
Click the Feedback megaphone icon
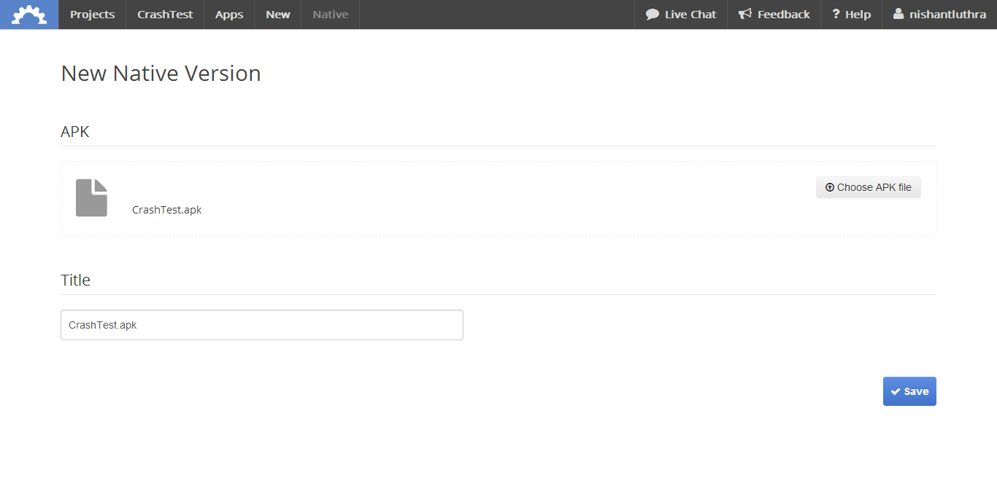745,15
